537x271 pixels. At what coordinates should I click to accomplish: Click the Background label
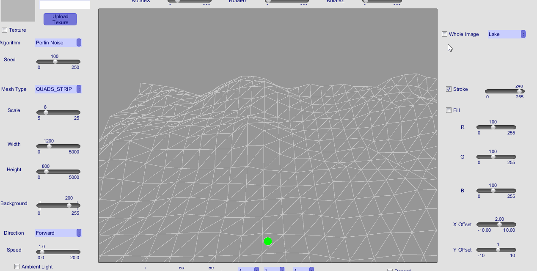tap(14, 203)
